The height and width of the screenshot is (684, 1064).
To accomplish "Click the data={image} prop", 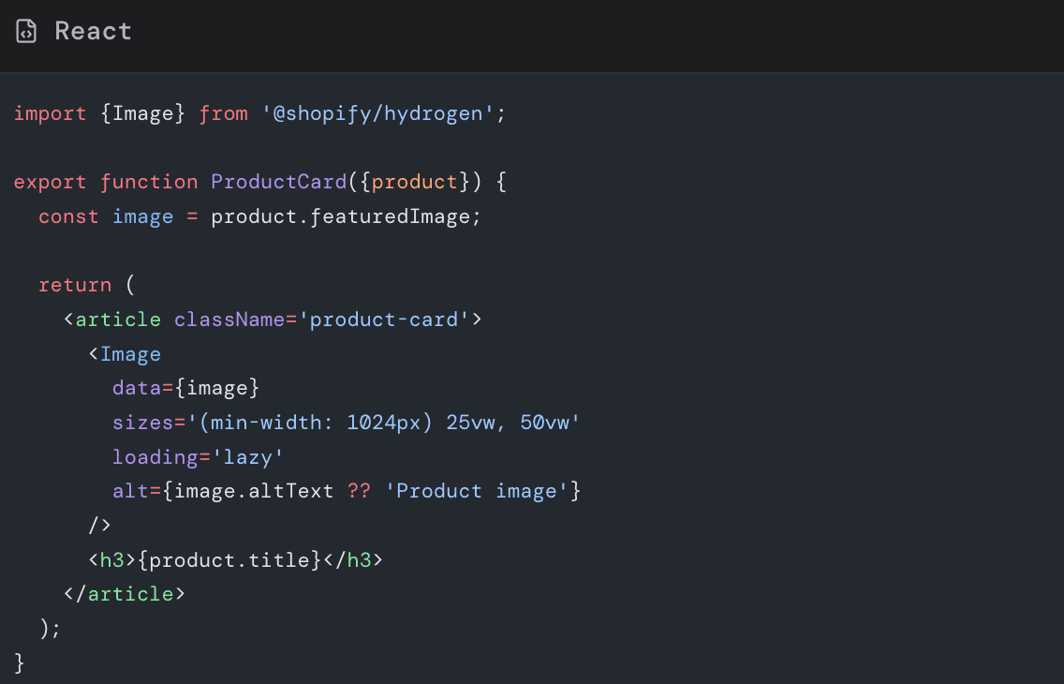I will [x=185, y=388].
